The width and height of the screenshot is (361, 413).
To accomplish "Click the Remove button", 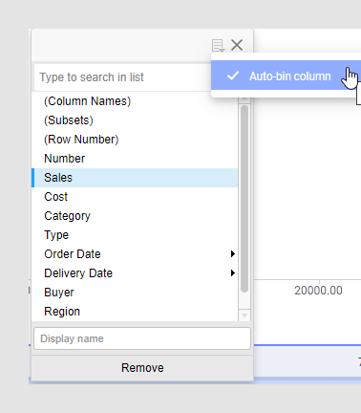I will point(142,368).
